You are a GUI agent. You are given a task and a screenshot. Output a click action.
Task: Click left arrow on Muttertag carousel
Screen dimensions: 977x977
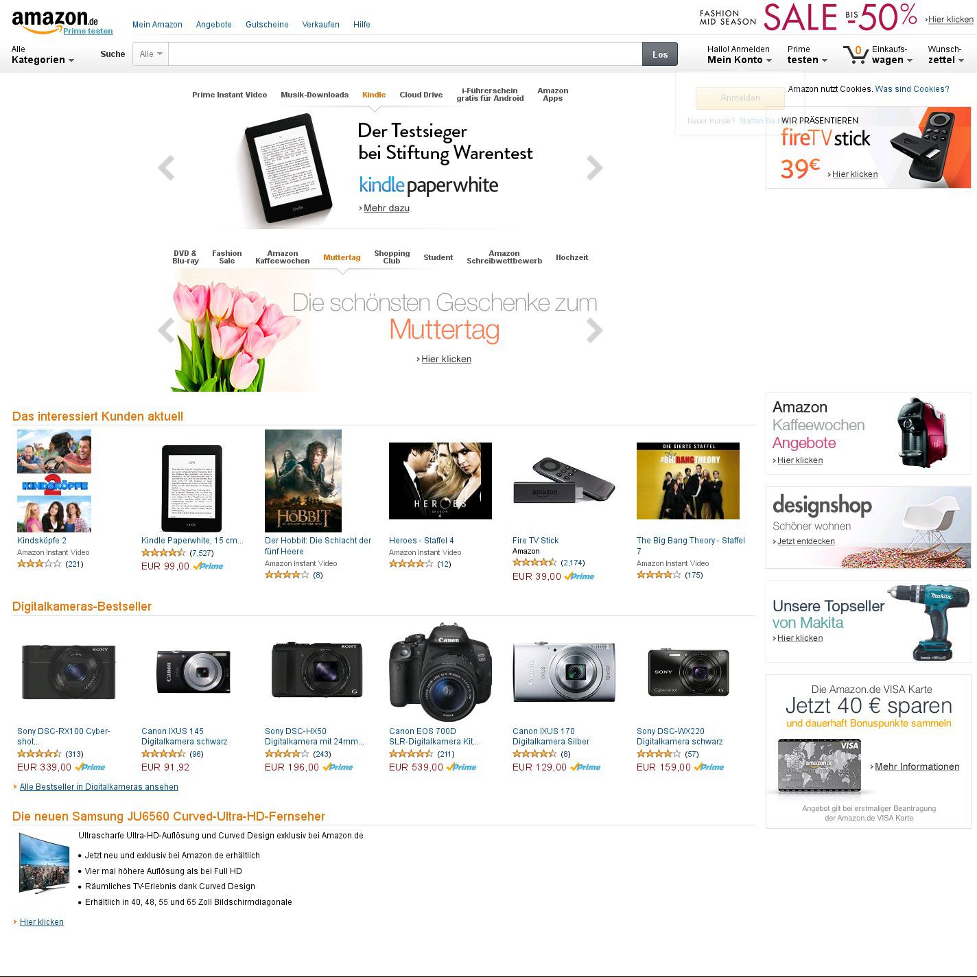[166, 330]
